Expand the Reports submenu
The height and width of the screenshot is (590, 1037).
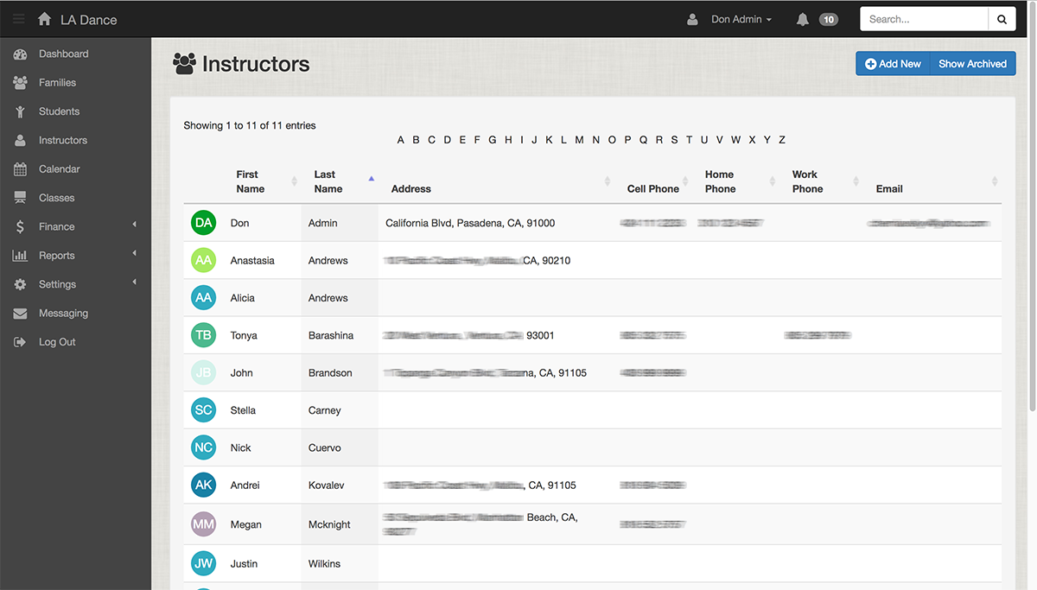click(57, 256)
